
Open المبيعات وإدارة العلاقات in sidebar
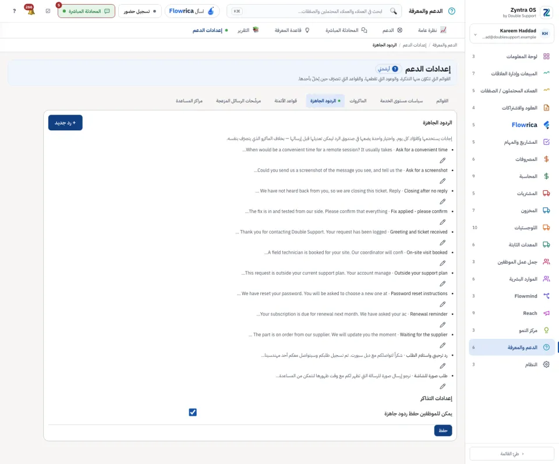(512, 73)
